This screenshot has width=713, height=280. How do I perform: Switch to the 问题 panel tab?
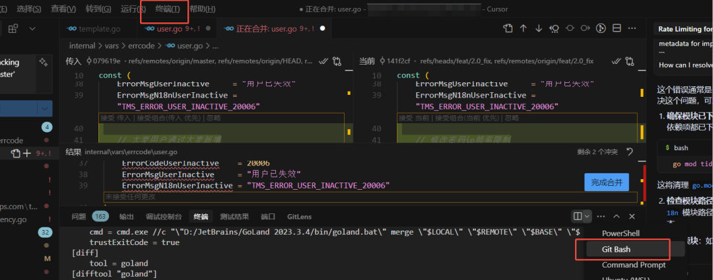pos(79,217)
